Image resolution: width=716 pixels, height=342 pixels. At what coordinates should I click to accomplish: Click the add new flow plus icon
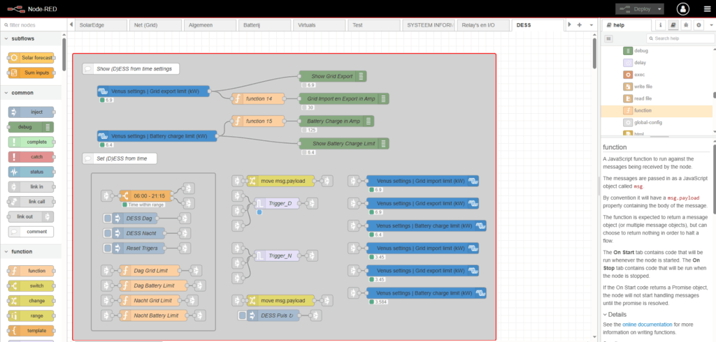(x=579, y=25)
